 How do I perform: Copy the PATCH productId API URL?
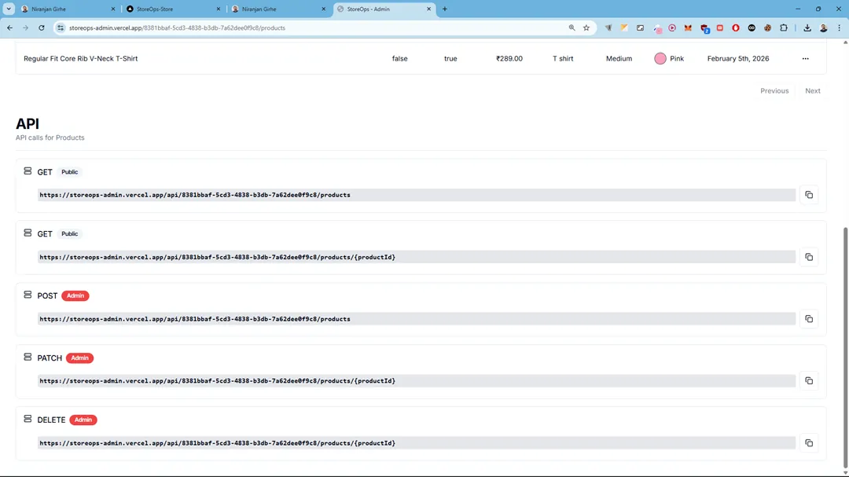pyautogui.click(x=809, y=381)
